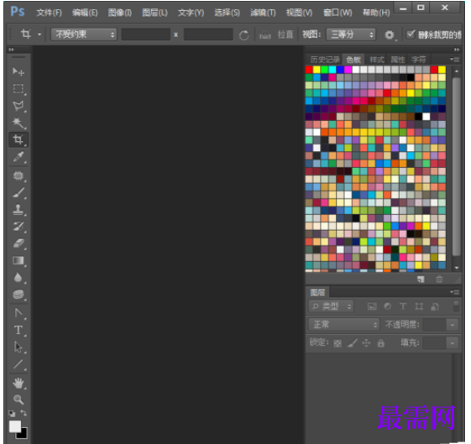Select the Rectangular Marquee tool
471x444 pixels.
point(18,89)
